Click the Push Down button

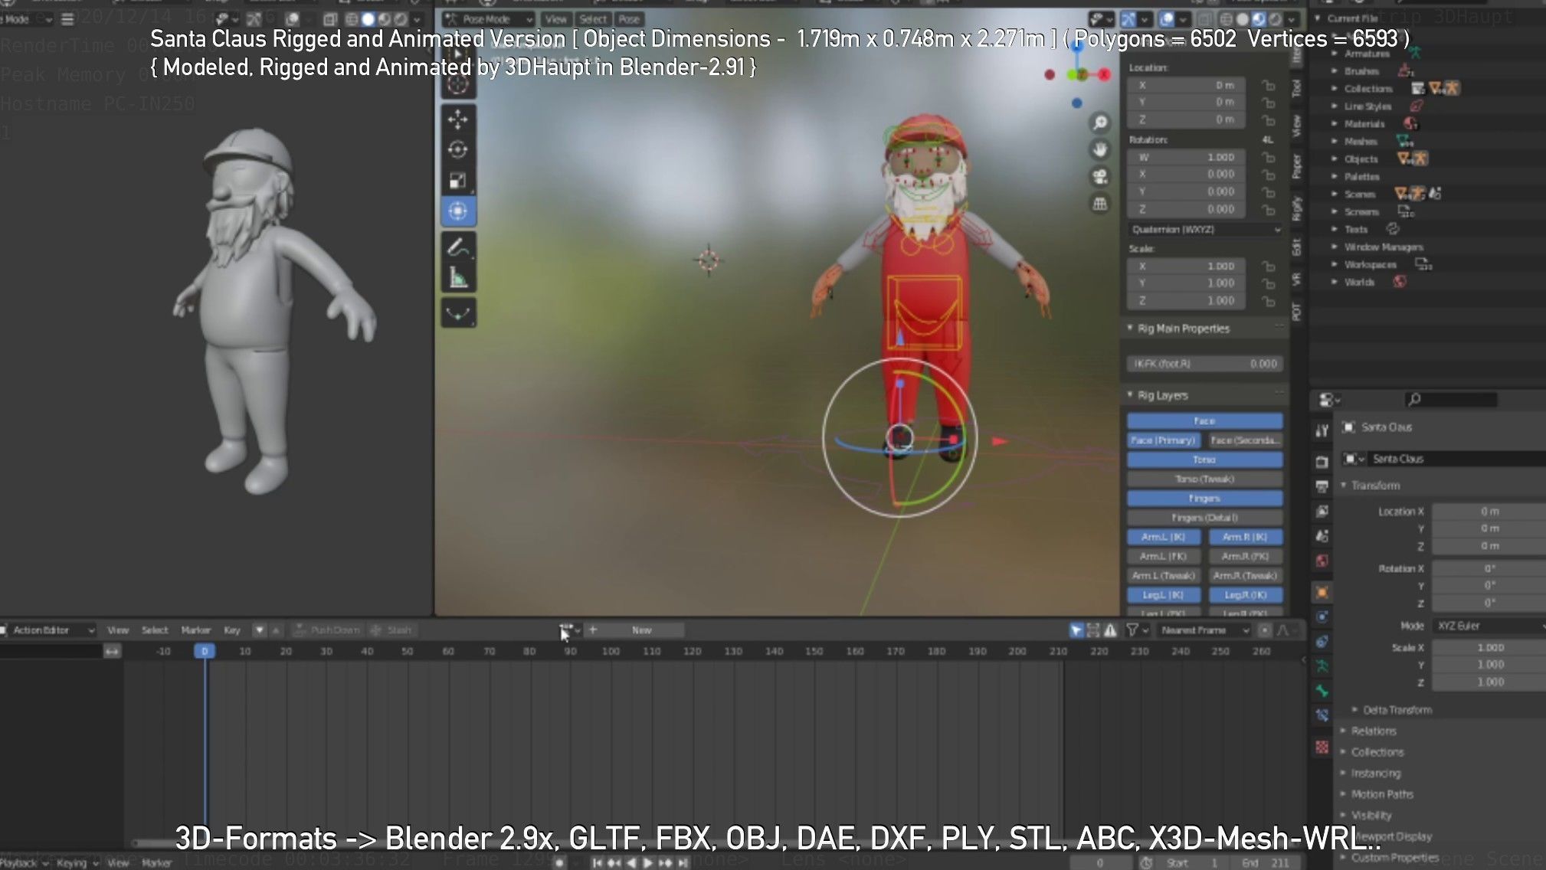pyautogui.click(x=328, y=630)
